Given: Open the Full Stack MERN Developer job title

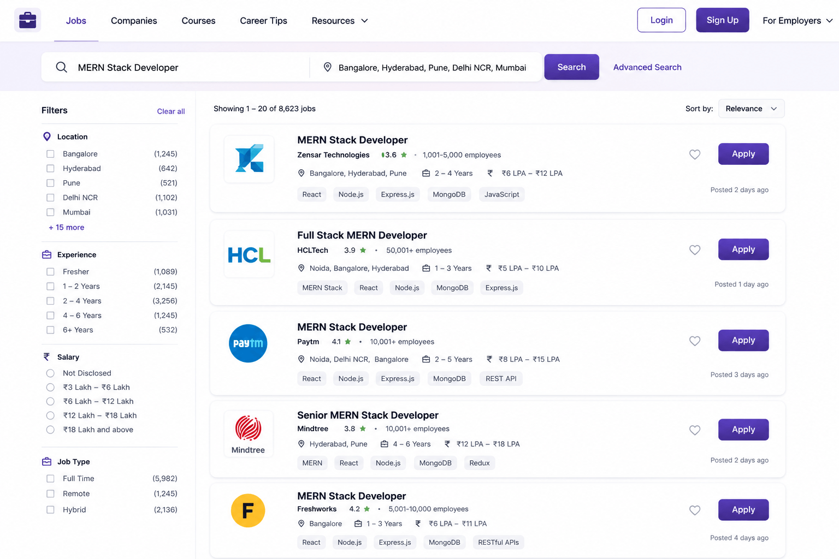Looking at the screenshot, I should pos(362,235).
